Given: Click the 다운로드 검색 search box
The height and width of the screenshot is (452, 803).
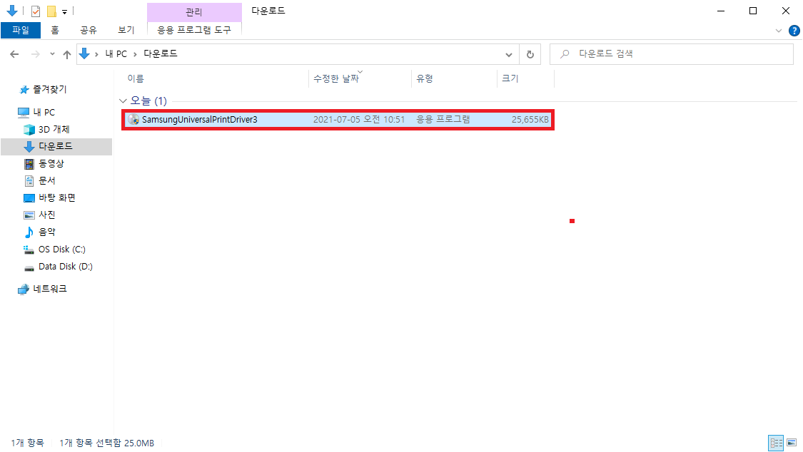Looking at the screenshot, I should point(672,53).
